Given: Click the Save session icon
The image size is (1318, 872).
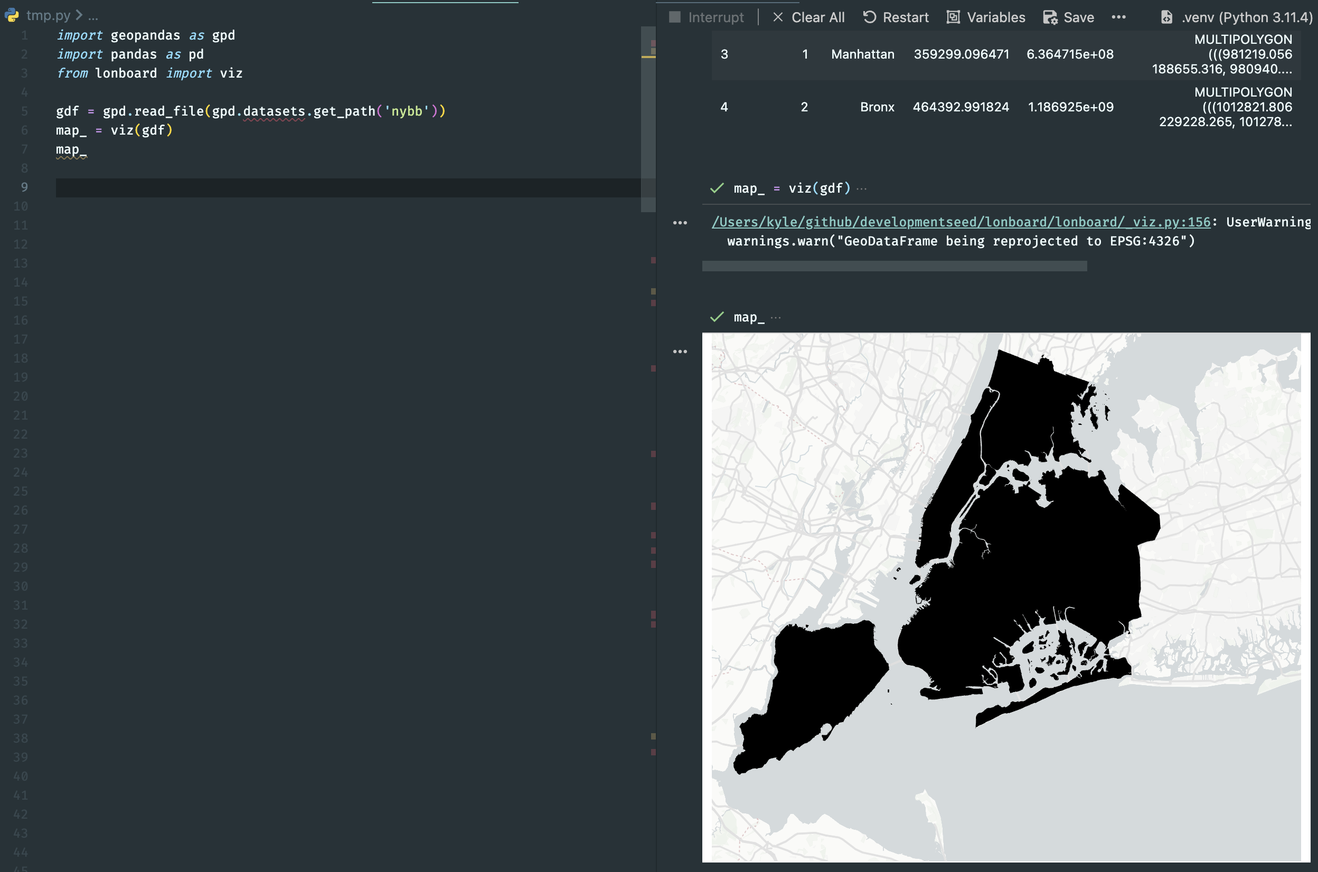Looking at the screenshot, I should coord(1050,17).
